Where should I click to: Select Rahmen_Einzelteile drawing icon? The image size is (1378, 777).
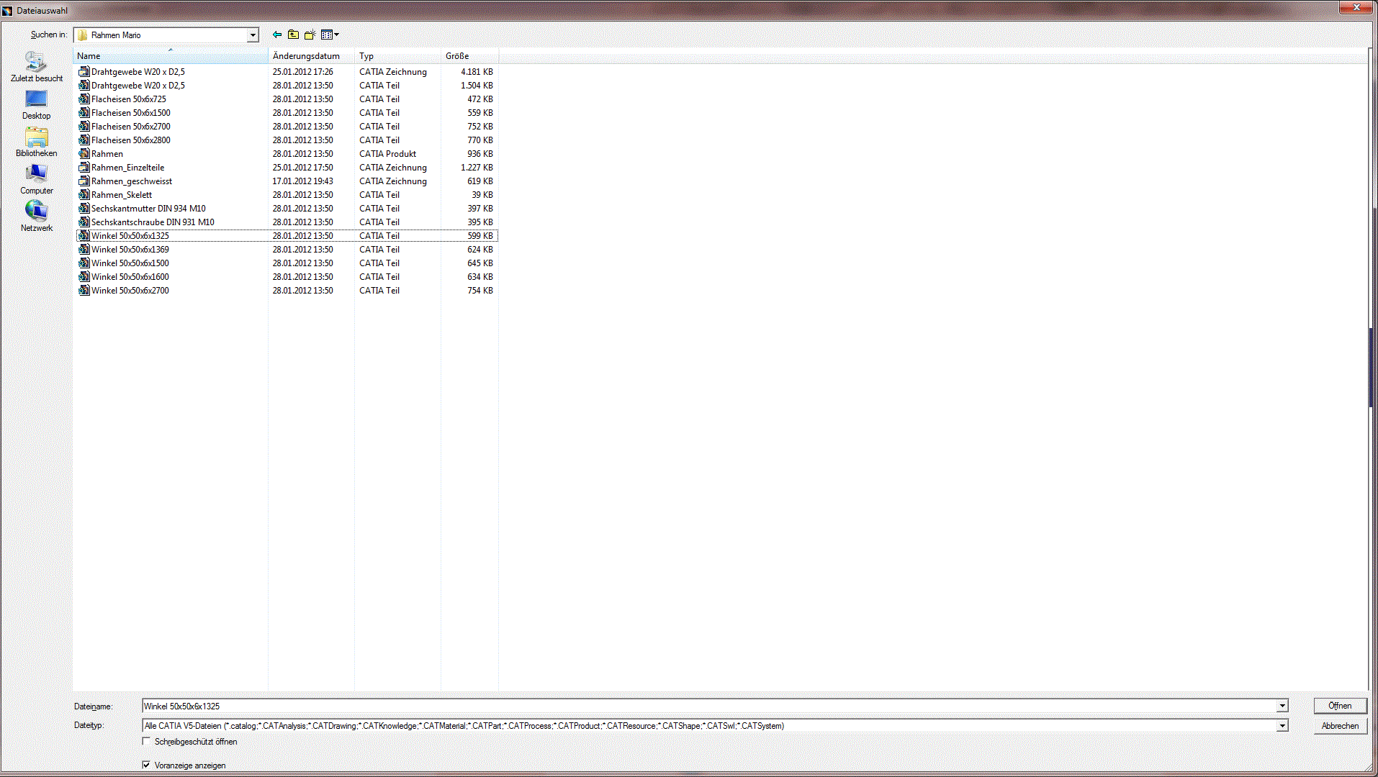point(84,167)
